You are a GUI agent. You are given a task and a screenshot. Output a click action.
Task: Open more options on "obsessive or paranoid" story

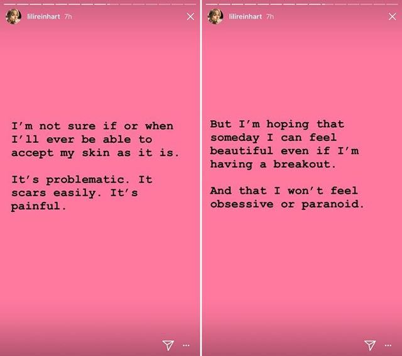click(388, 345)
